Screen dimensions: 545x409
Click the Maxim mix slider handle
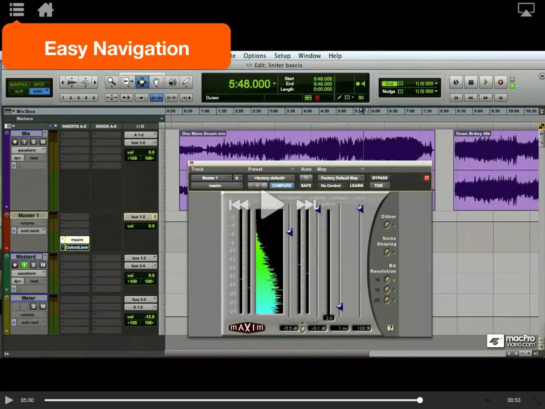click(x=360, y=209)
